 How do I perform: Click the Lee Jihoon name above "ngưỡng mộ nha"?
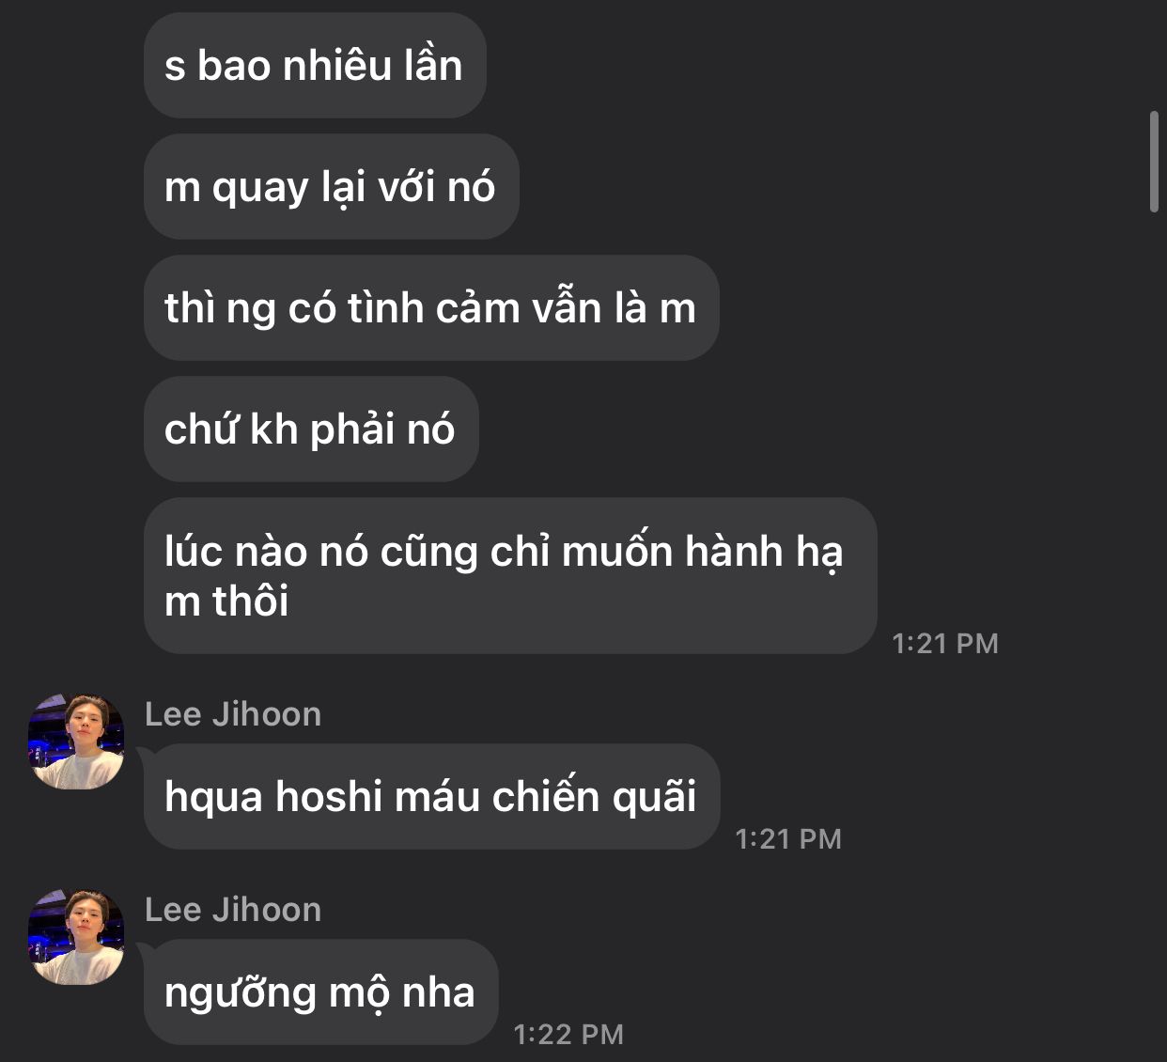pyautogui.click(x=233, y=910)
